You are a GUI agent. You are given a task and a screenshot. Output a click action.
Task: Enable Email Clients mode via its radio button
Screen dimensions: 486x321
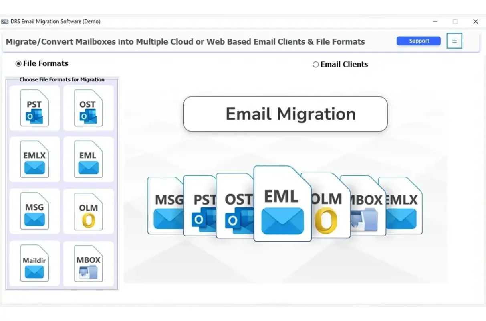tap(315, 64)
